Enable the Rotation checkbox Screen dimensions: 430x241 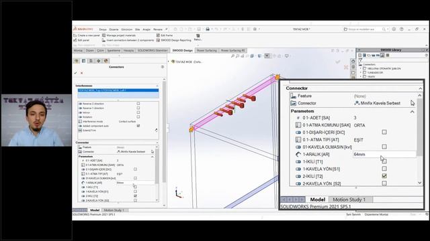coord(138,116)
